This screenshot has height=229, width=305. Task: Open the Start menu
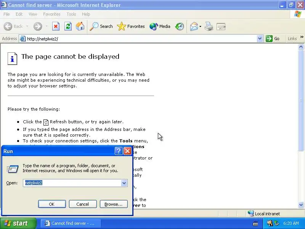[18, 223]
